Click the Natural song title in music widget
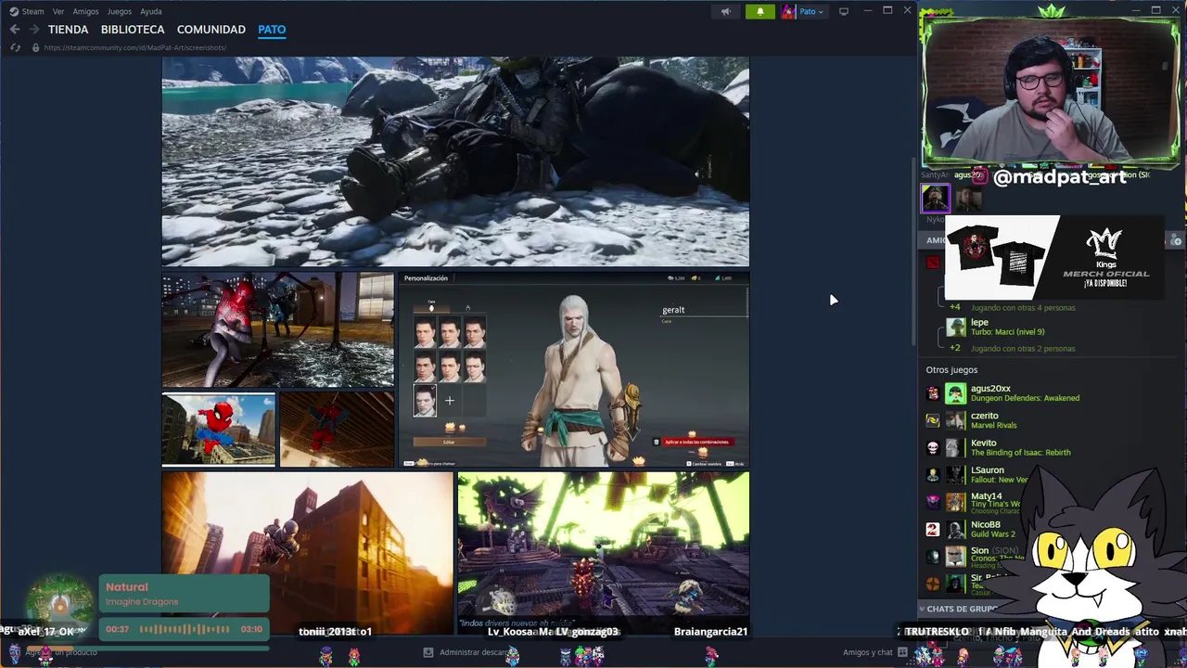This screenshot has height=668, width=1187. pyautogui.click(x=127, y=586)
